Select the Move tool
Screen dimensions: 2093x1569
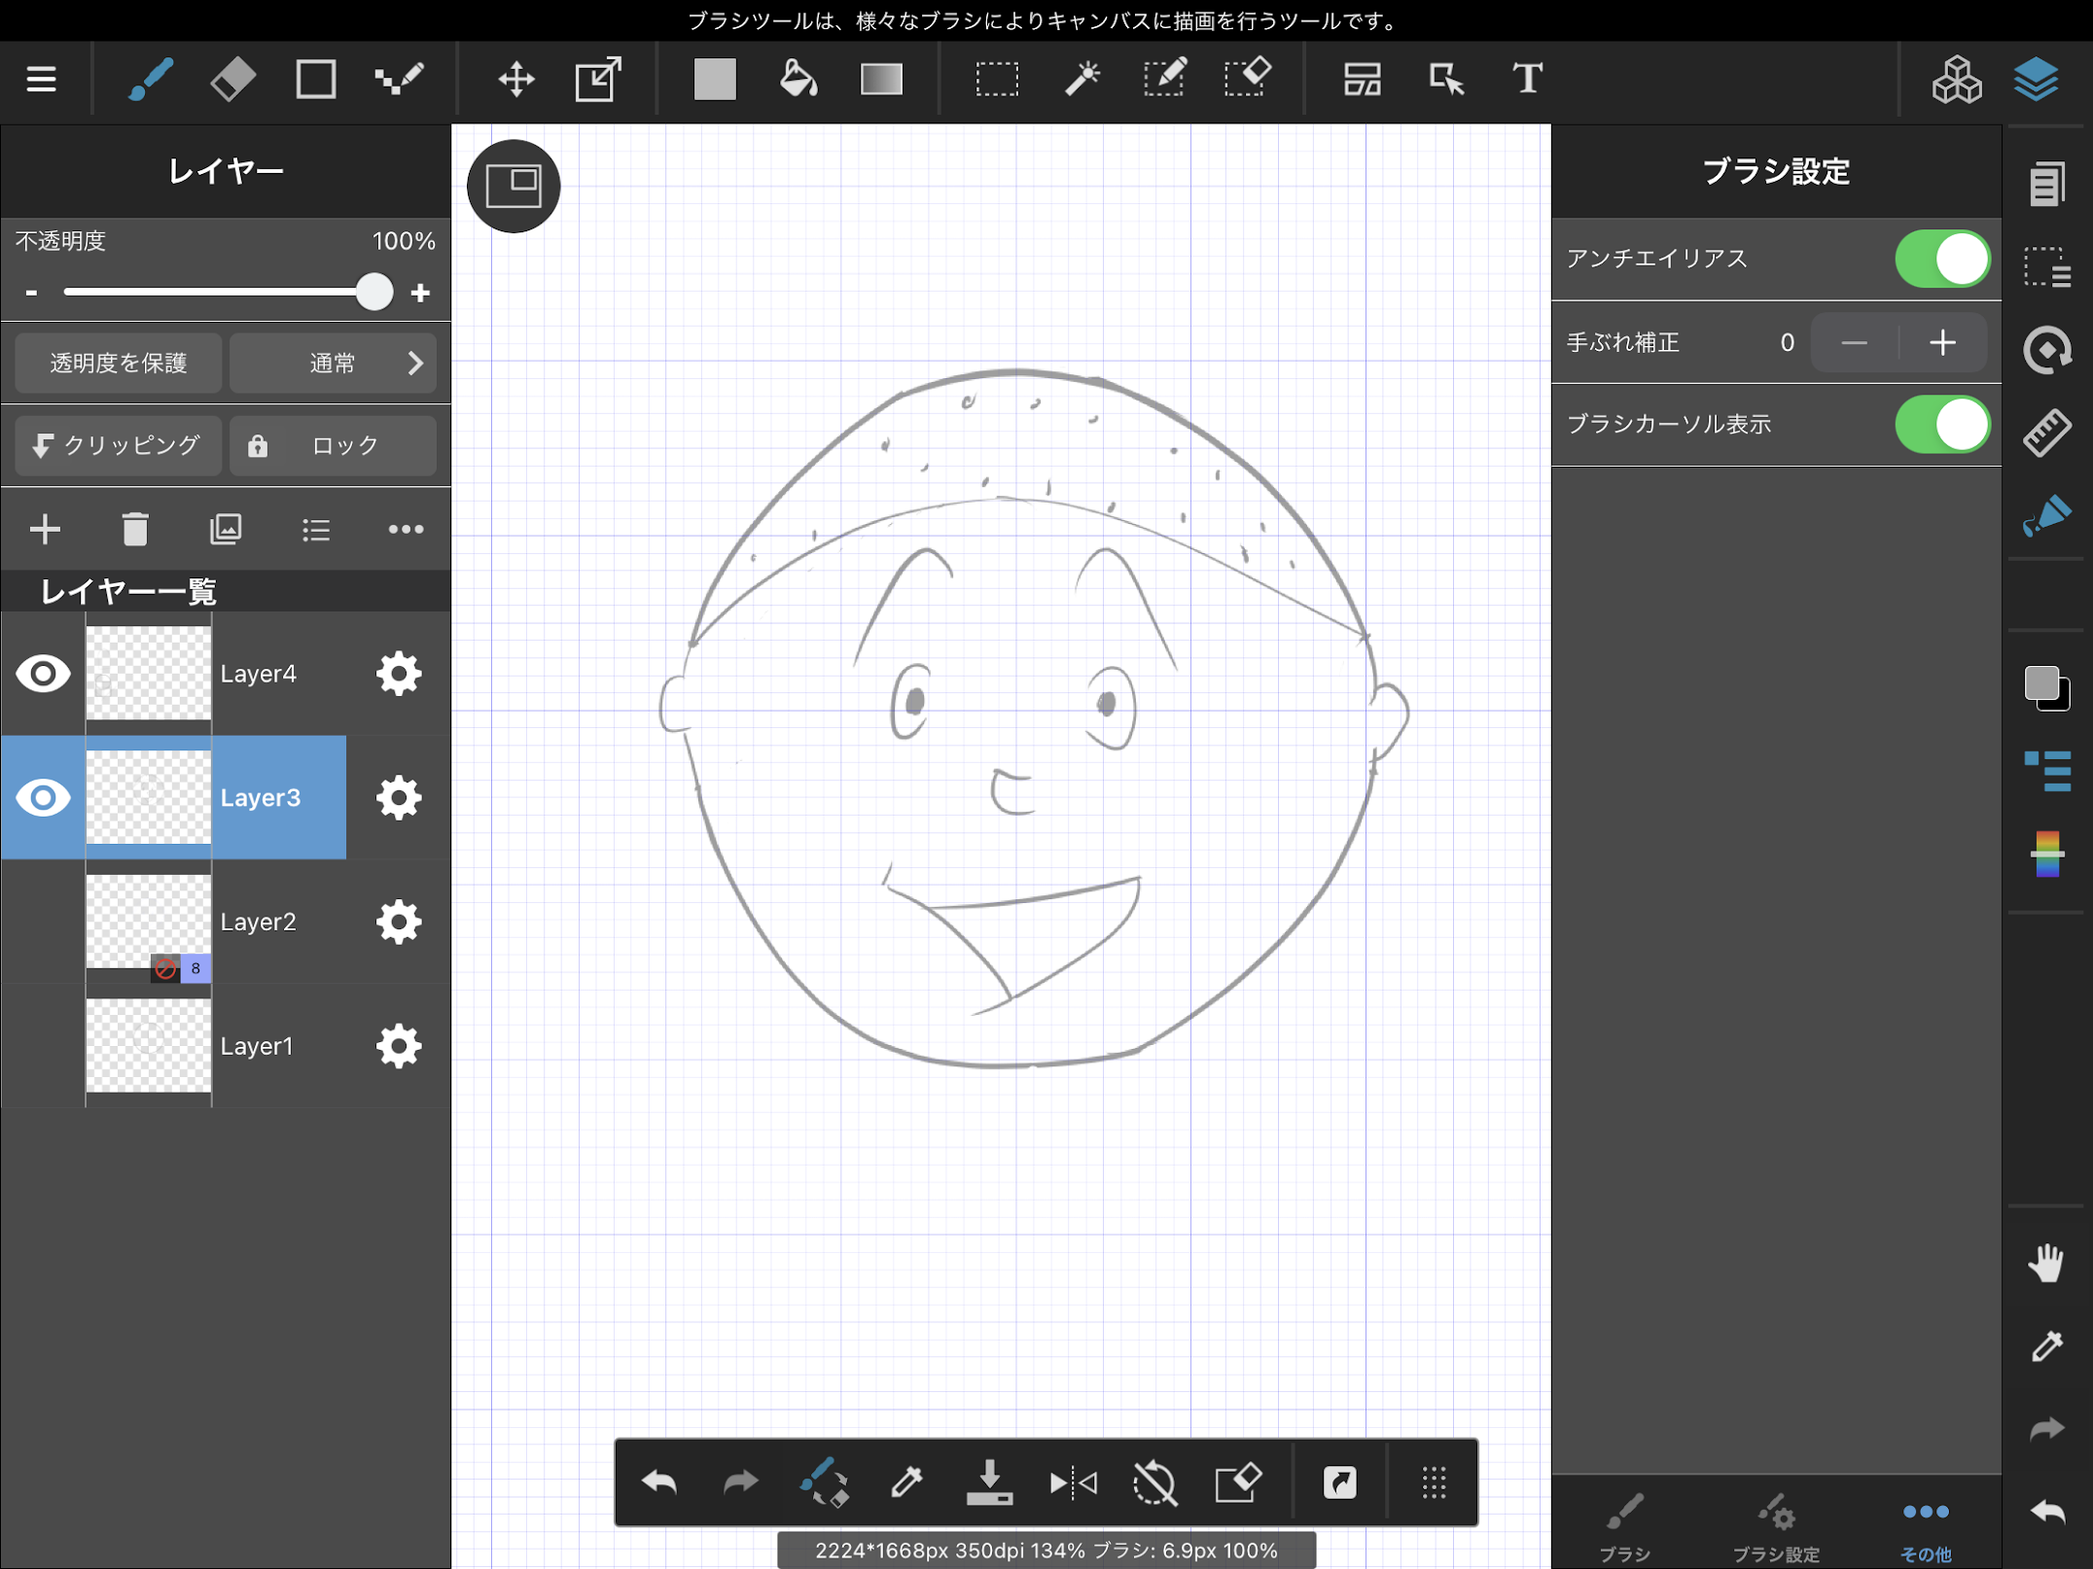tap(516, 79)
